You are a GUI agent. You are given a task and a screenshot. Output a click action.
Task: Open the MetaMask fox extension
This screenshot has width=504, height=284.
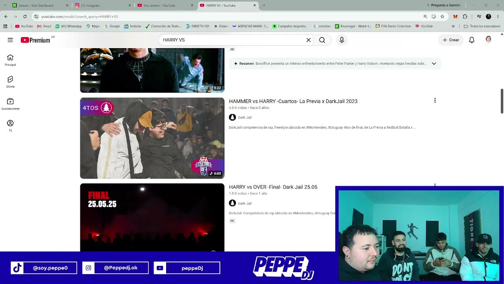click(456, 17)
